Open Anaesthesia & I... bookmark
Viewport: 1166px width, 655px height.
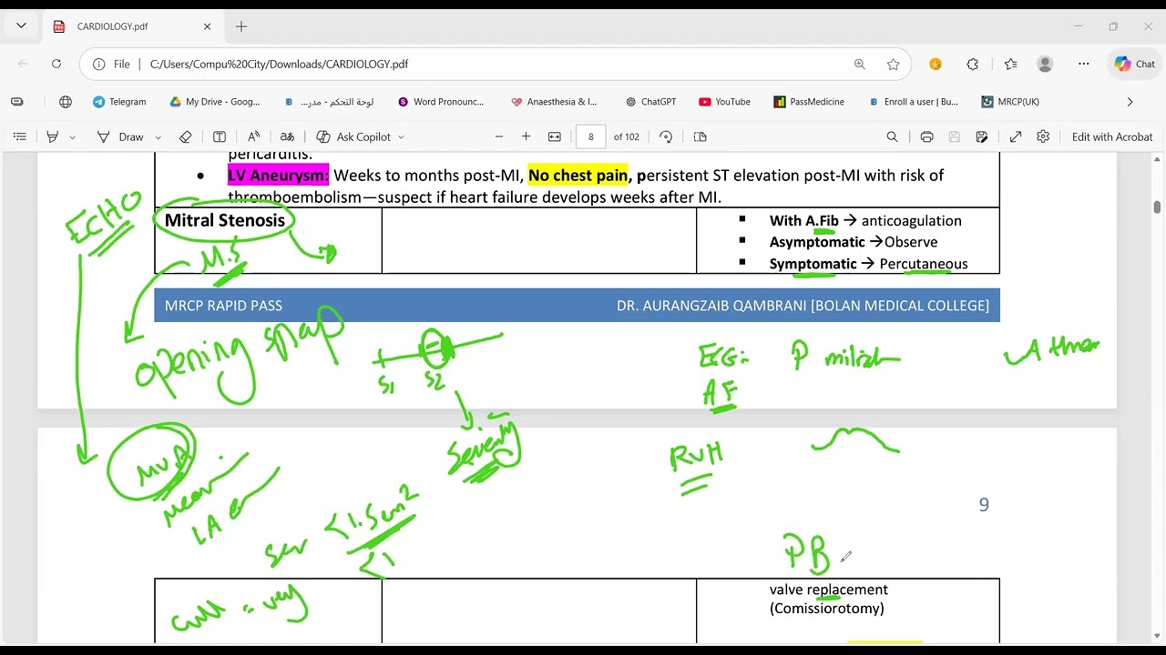point(554,102)
